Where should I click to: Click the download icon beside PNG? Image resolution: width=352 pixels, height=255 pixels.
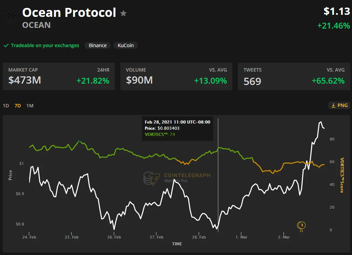pos(333,105)
